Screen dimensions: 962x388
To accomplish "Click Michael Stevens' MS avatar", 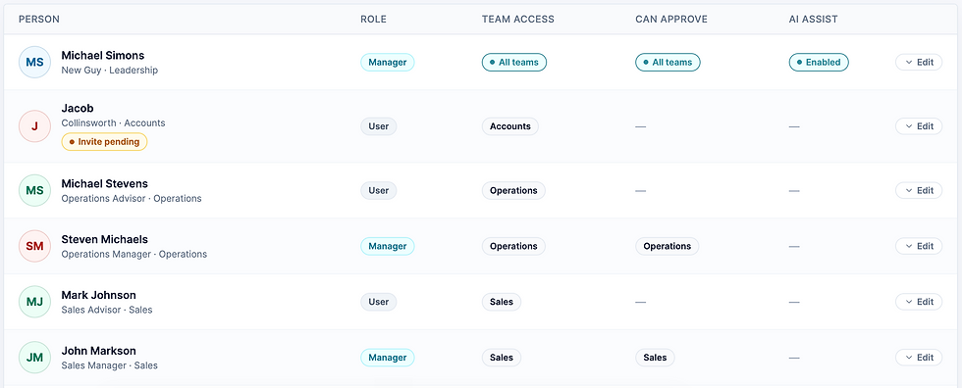I will [x=34, y=191].
